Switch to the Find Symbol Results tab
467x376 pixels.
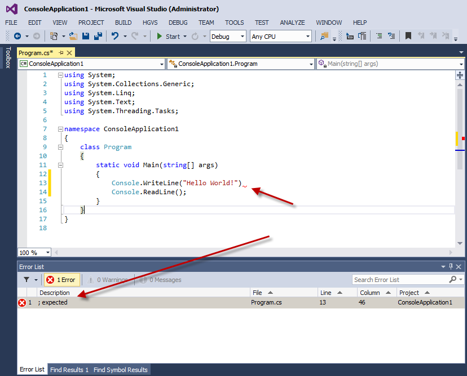pyautogui.click(x=121, y=370)
